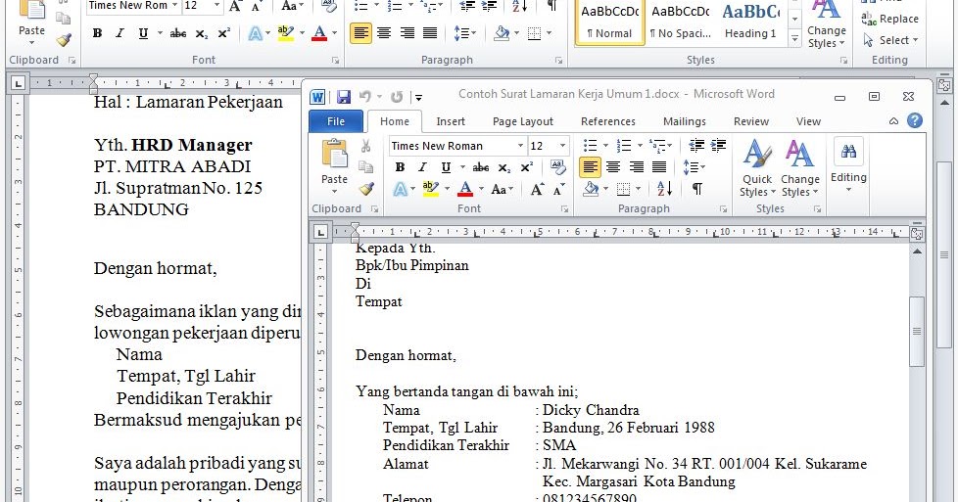958x502 pixels.
Task: Center text in the front window
Action: click(613, 166)
